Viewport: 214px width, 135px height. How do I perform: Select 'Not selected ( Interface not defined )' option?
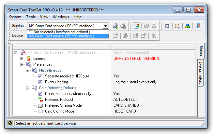tap(68, 32)
